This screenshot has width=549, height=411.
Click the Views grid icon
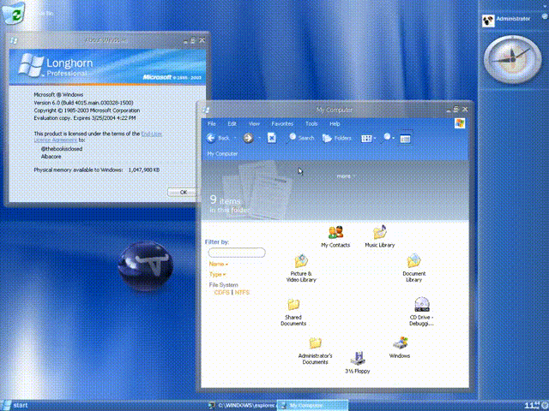pos(366,139)
